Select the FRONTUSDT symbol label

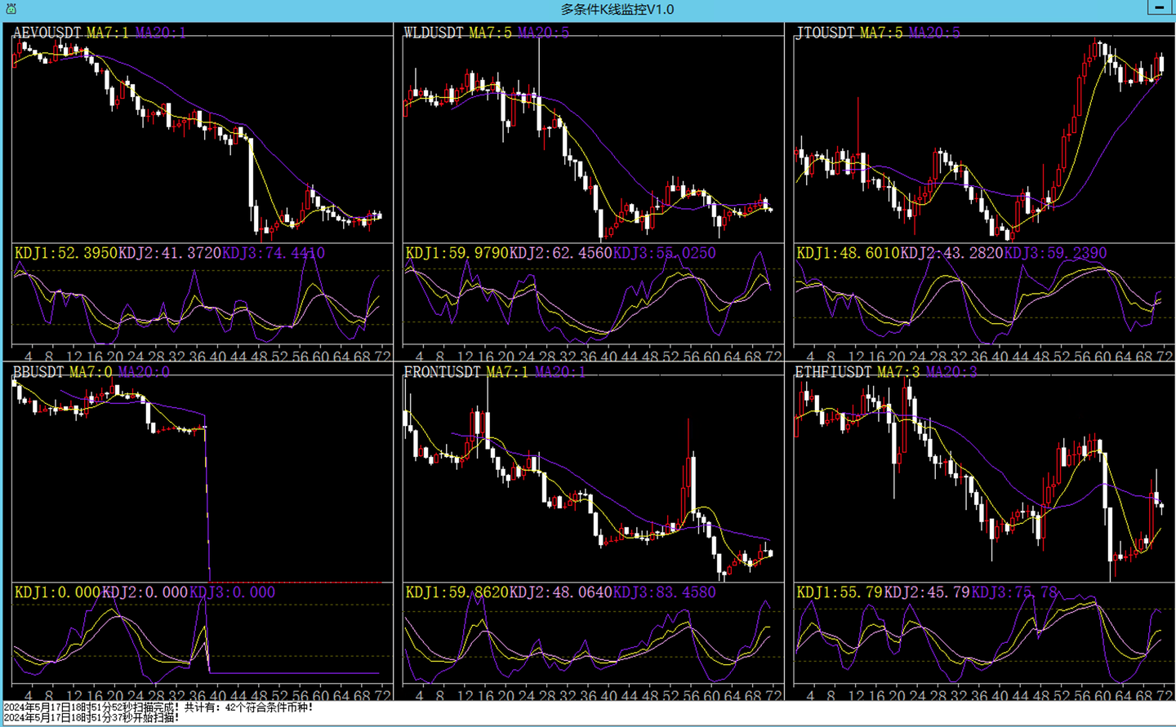[443, 372]
